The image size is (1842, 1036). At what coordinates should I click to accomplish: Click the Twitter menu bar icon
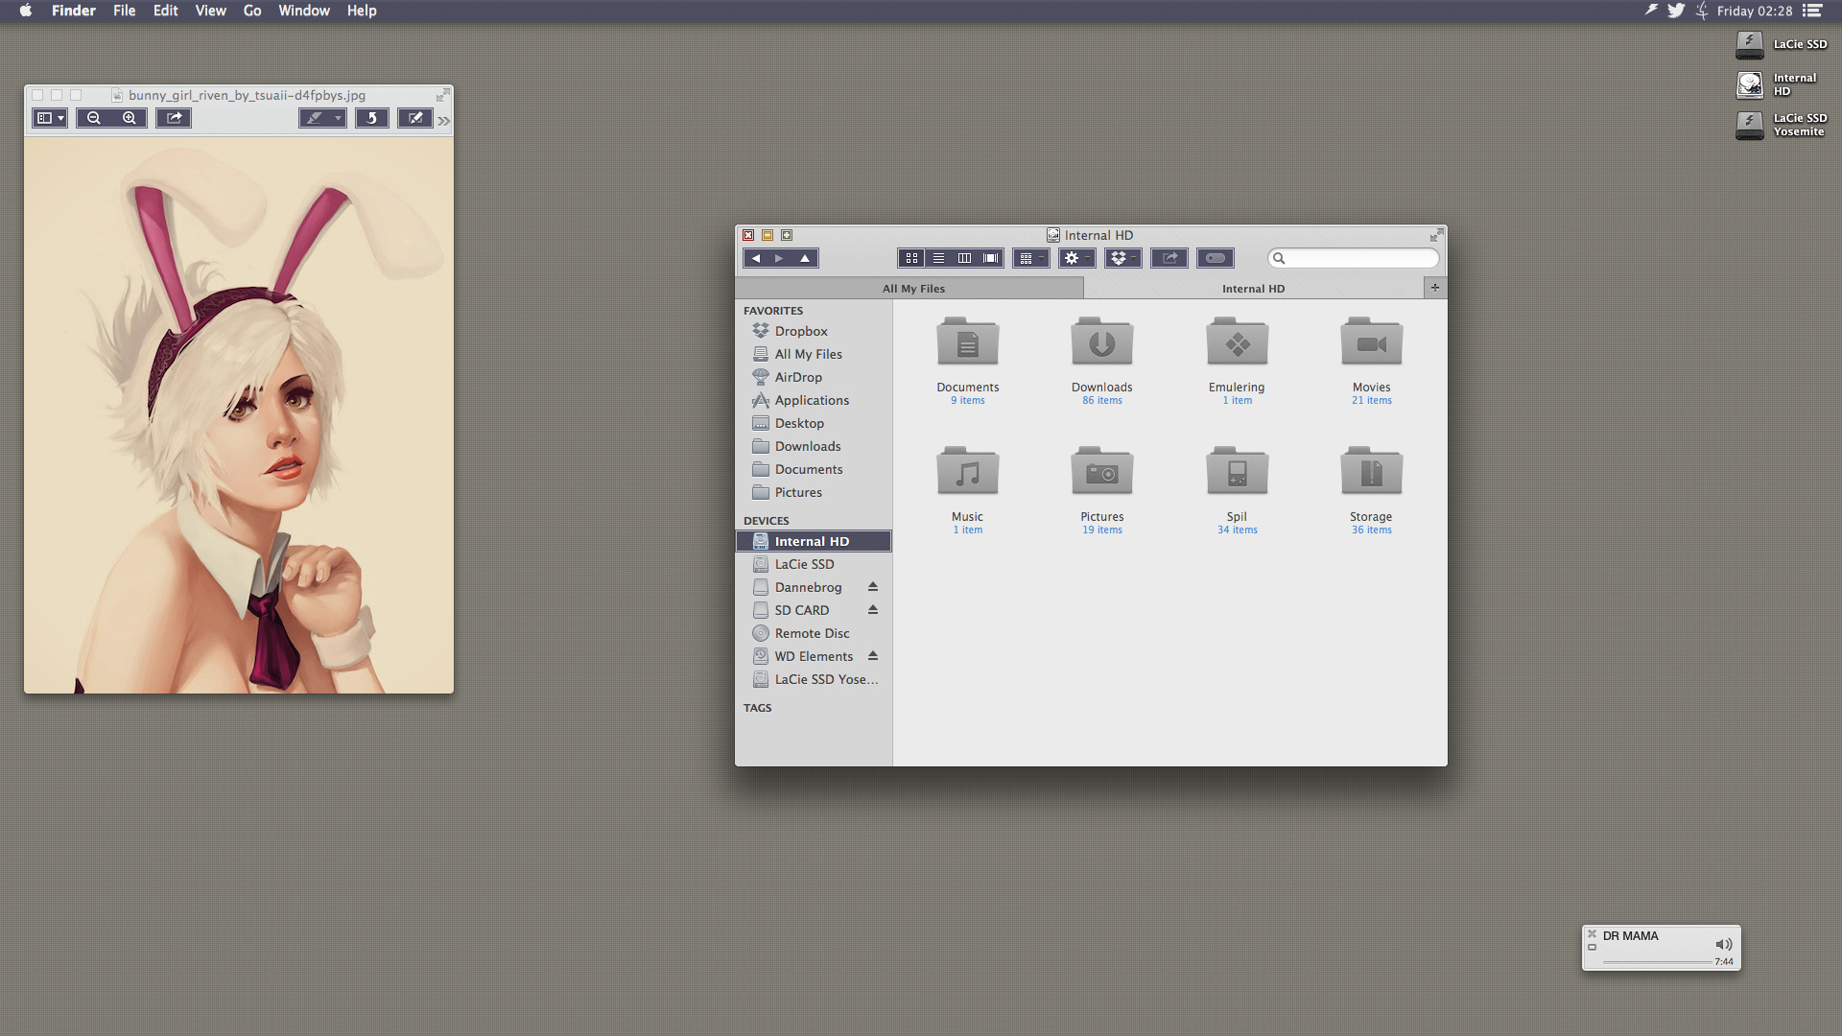(x=1676, y=11)
